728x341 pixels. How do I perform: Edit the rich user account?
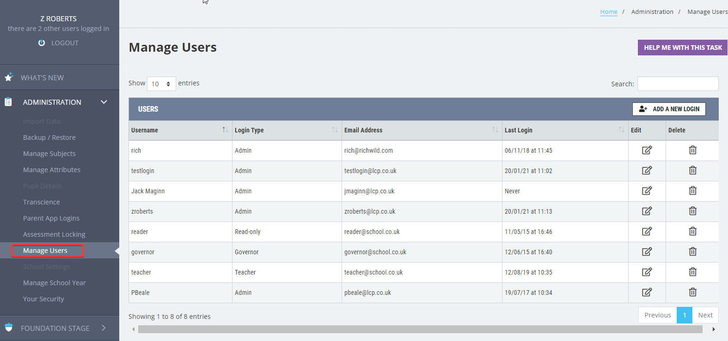(x=647, y=150)
